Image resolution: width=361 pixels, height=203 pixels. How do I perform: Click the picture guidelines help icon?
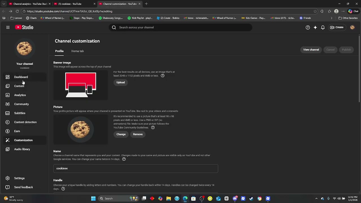point(153,127)
